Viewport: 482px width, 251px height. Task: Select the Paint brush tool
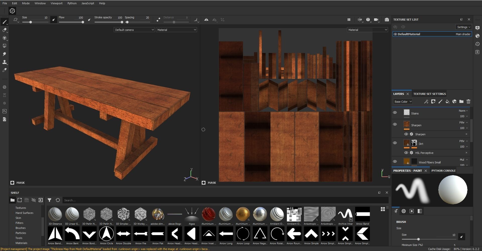4,22
